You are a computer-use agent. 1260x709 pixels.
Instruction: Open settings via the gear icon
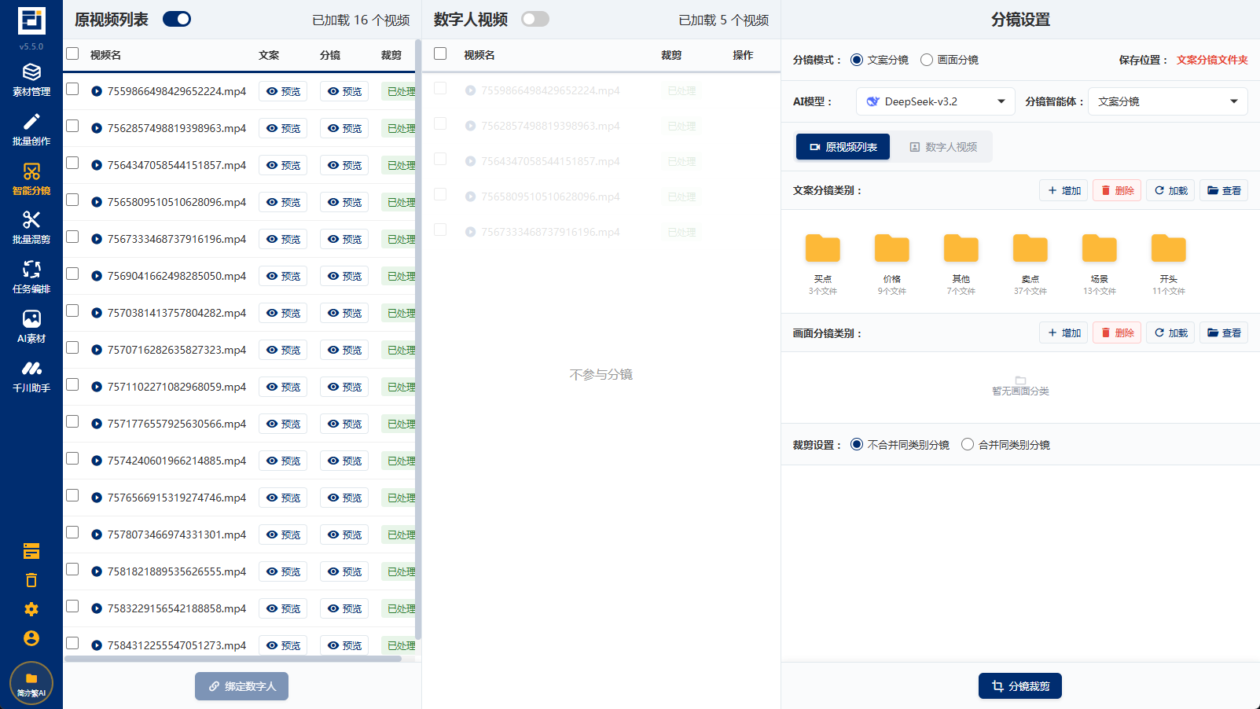31,608
